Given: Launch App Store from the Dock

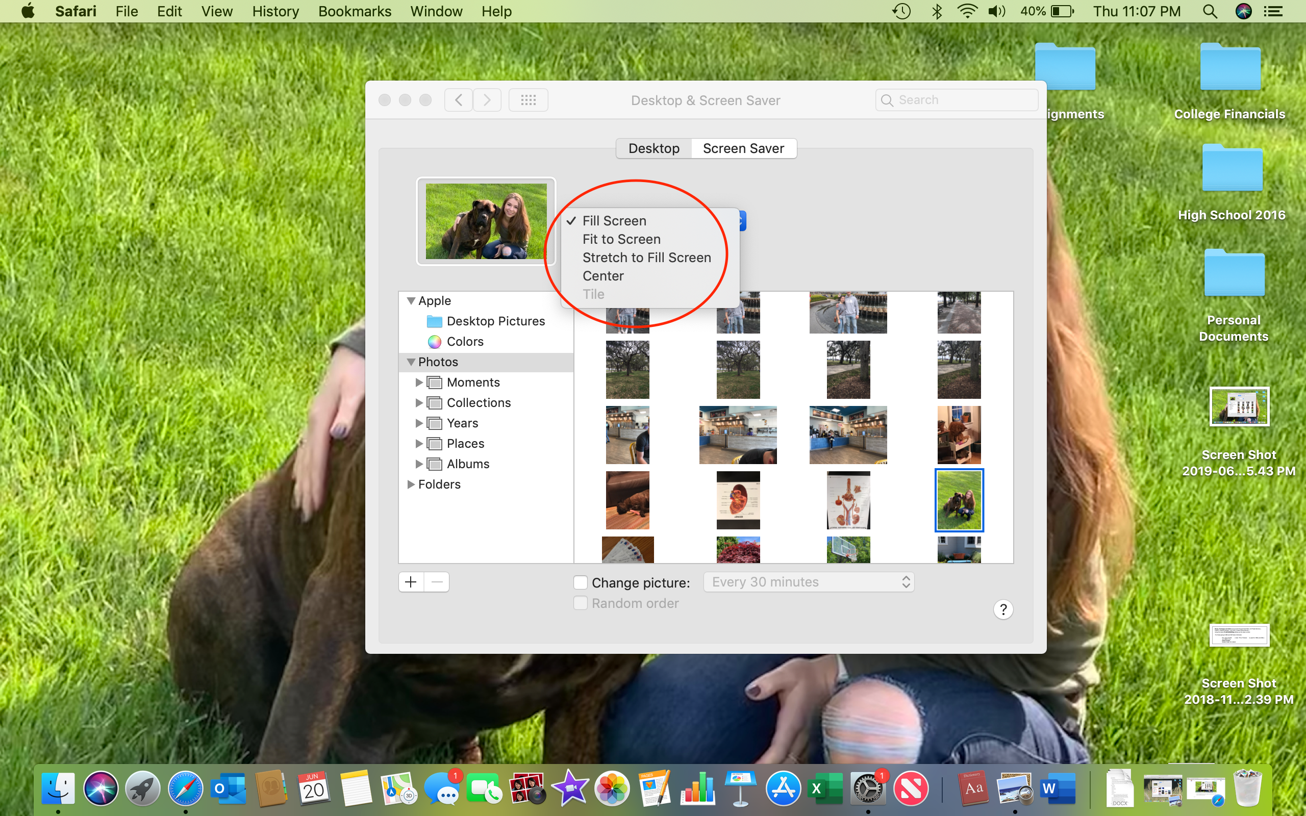Looking at the screenshot, I should tap(783, 789).
